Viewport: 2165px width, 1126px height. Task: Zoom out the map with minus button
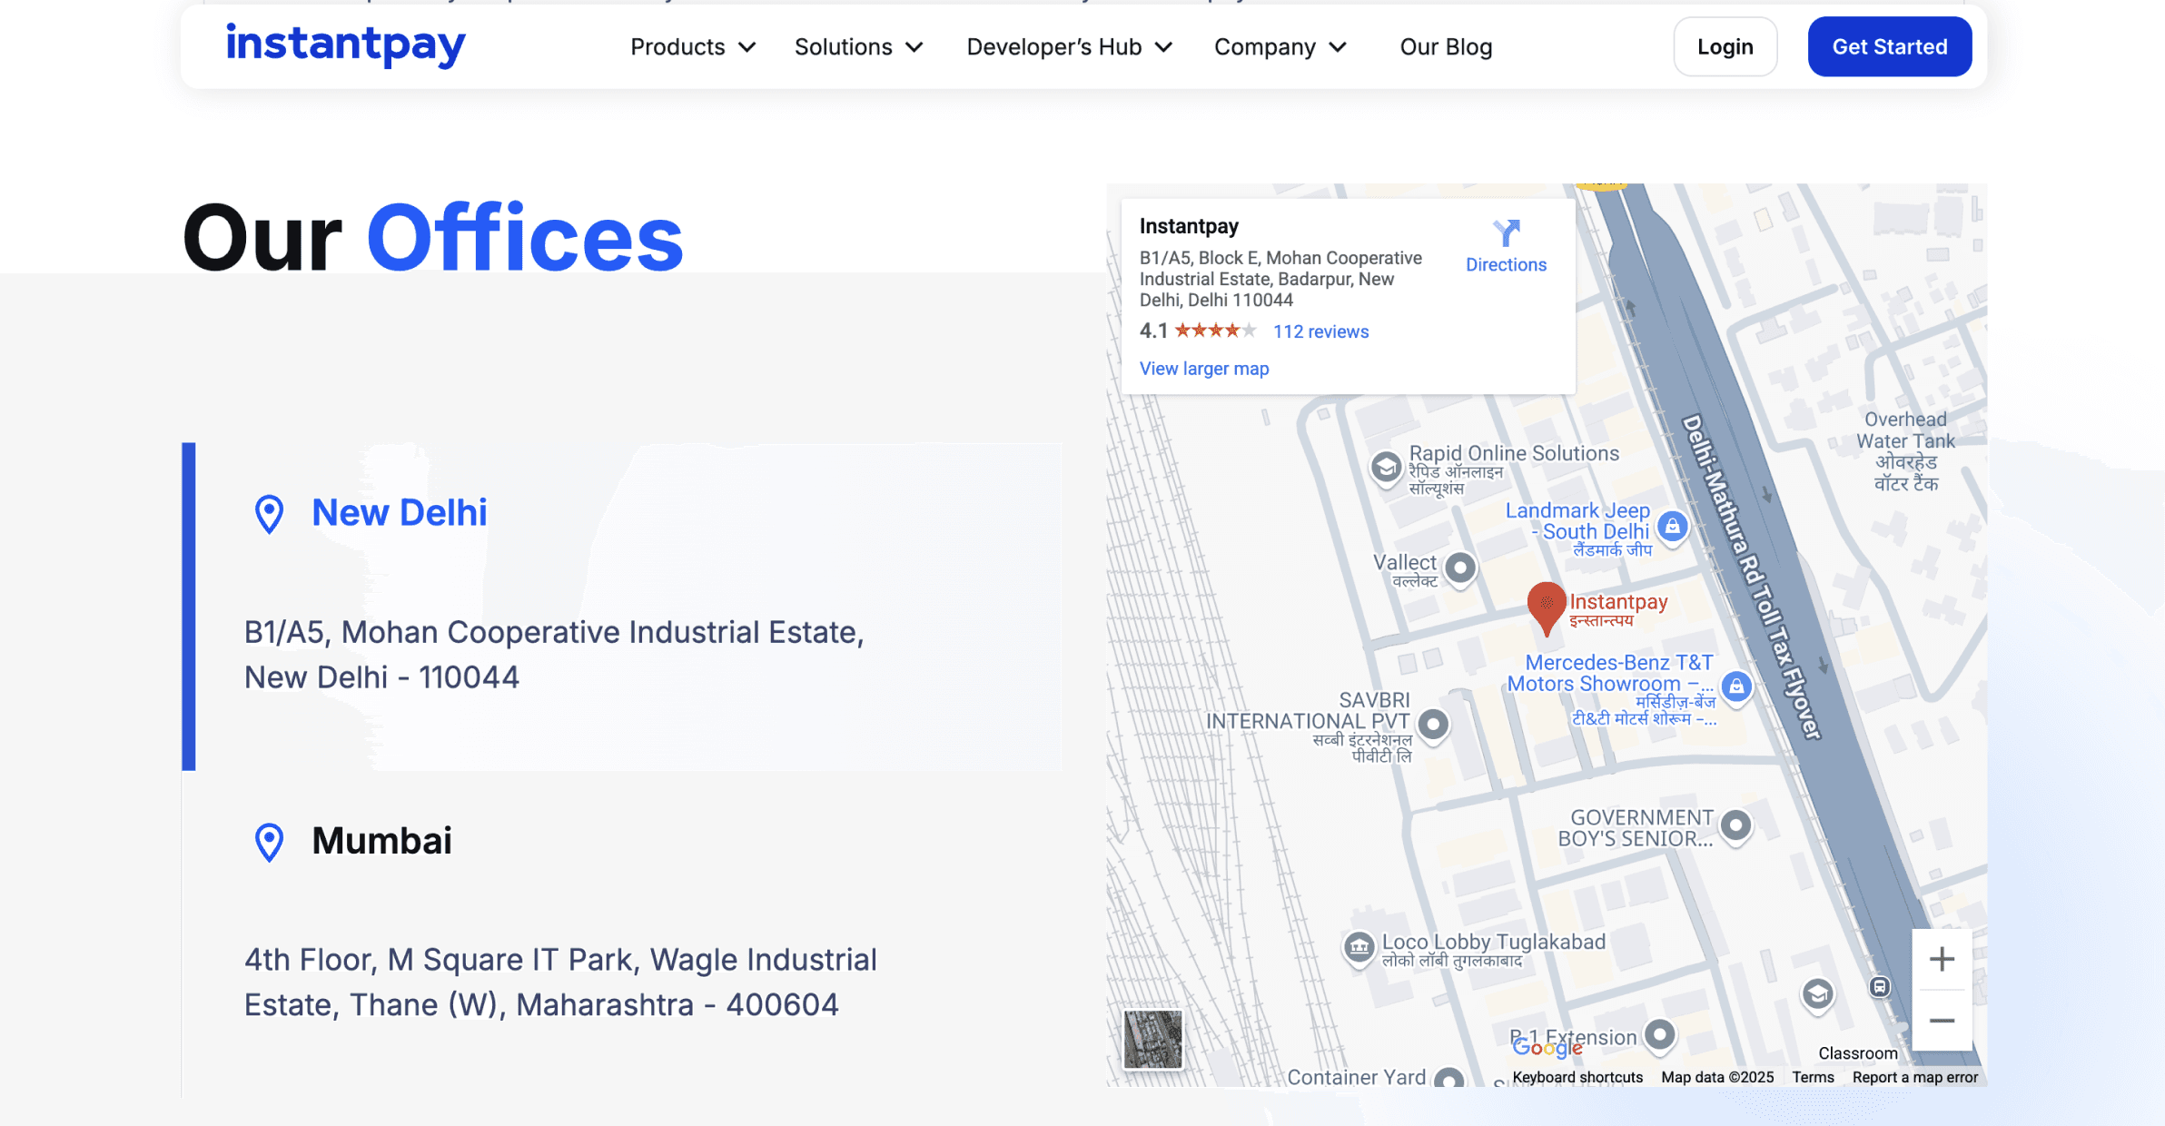(x=1942, y=1021)
